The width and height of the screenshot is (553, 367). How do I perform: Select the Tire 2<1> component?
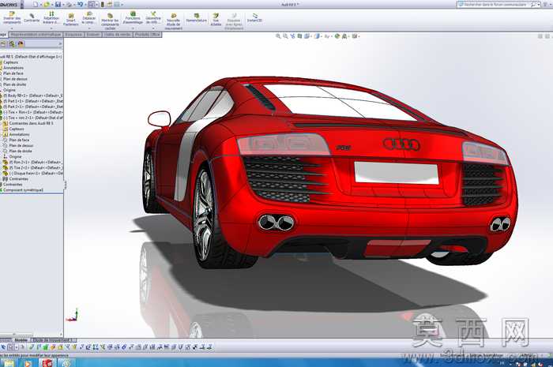coord(33,167)
